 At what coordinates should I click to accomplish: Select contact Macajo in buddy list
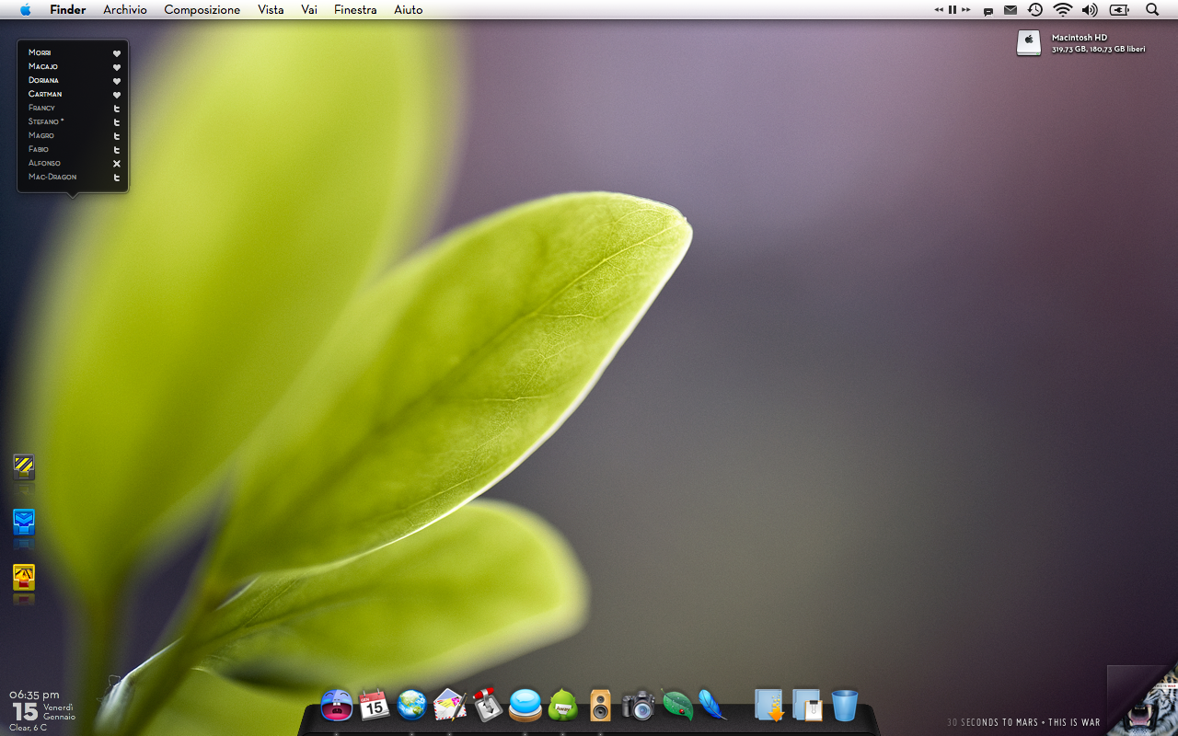click(x=43, y=66)
